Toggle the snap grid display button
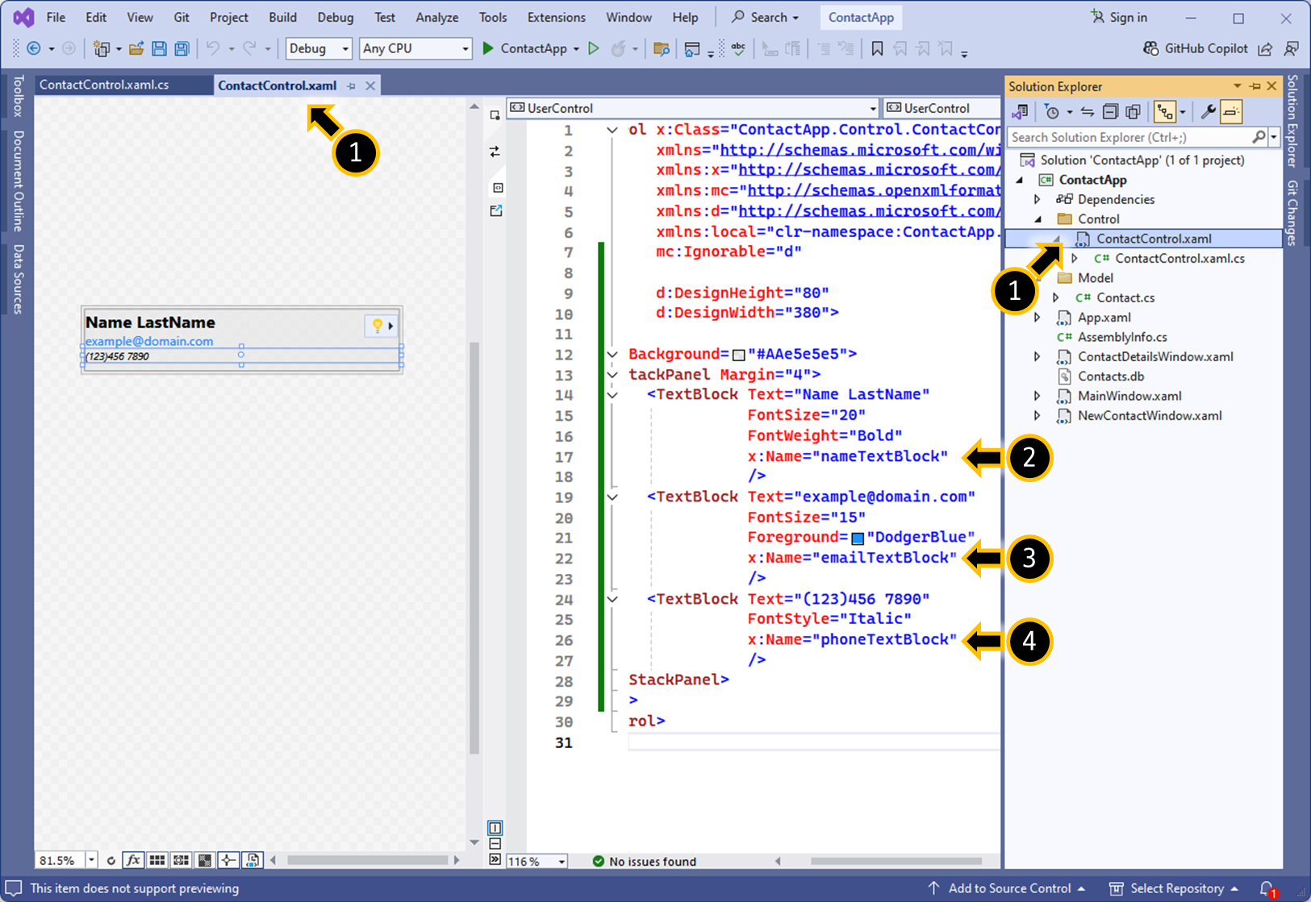 click(157, 860)
